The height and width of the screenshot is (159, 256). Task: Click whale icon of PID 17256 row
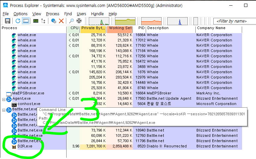click(x=14, y=57)
